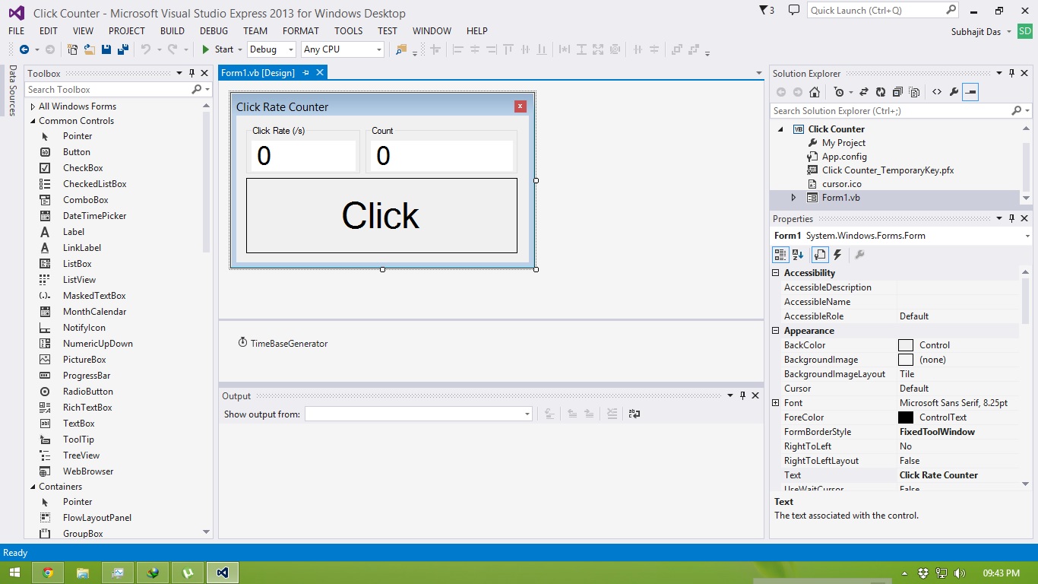The height and width of the screenshot is (584, 1038).
Task: Expand Form1.vb in Solution Explorer
Action: click(x=793, y=197)
